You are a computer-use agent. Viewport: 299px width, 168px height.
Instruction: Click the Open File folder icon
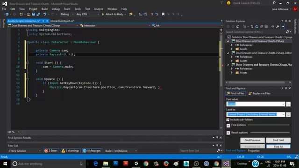tap(28, 14)
